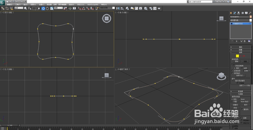This screenshot has width=253, height=130.
Task: Enable 显示顶点编号 checkbox
Action: click(234, 81)
